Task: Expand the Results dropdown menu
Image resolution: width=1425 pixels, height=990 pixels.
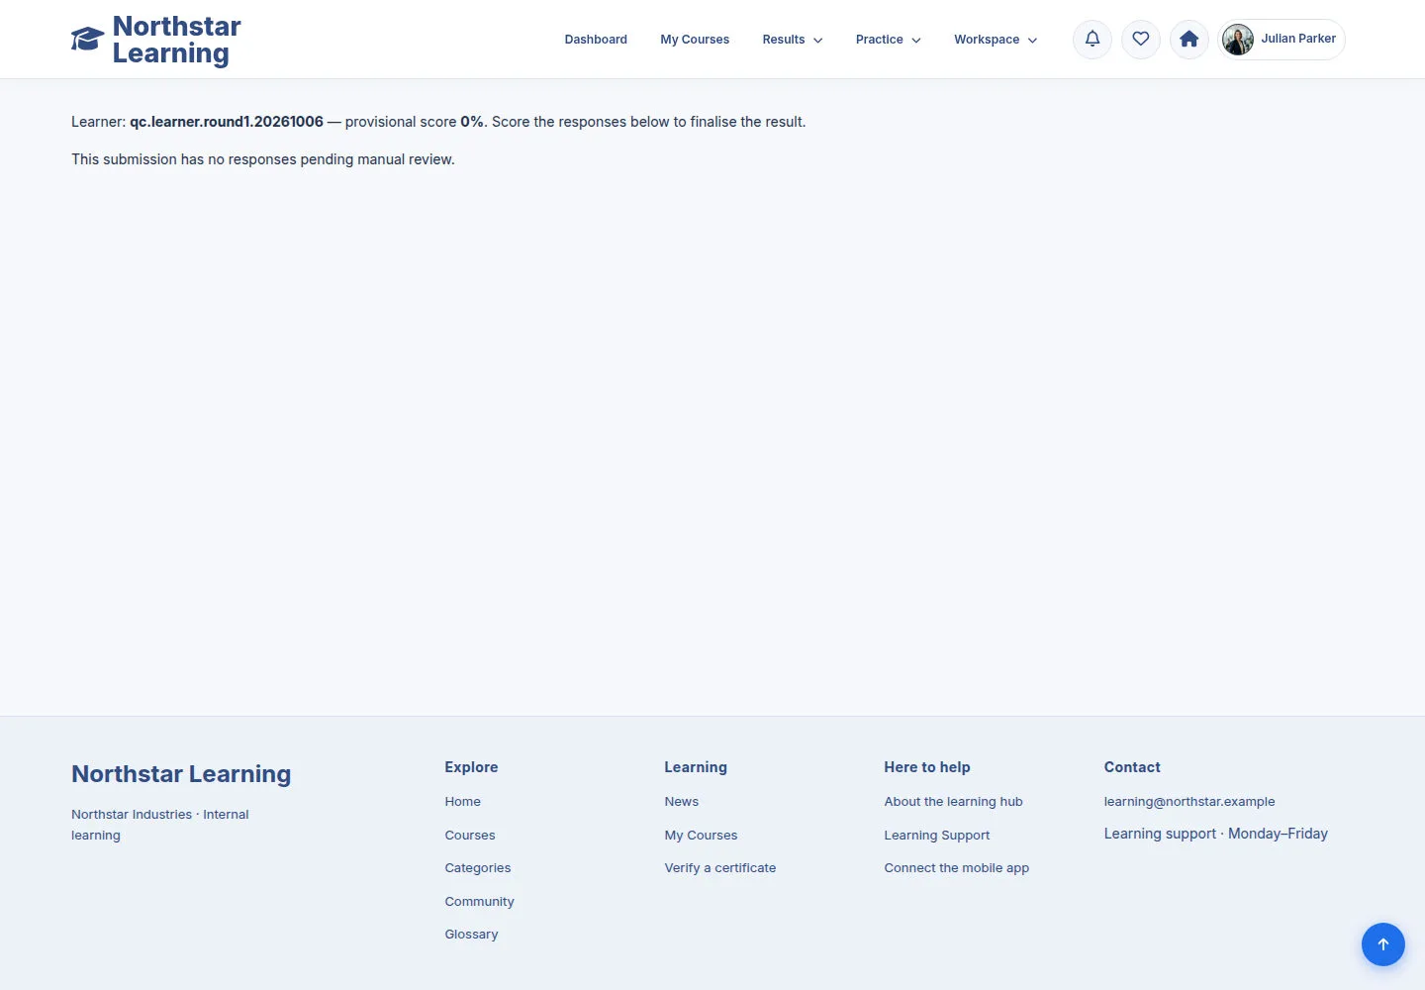Action: [x=793, y=40]
